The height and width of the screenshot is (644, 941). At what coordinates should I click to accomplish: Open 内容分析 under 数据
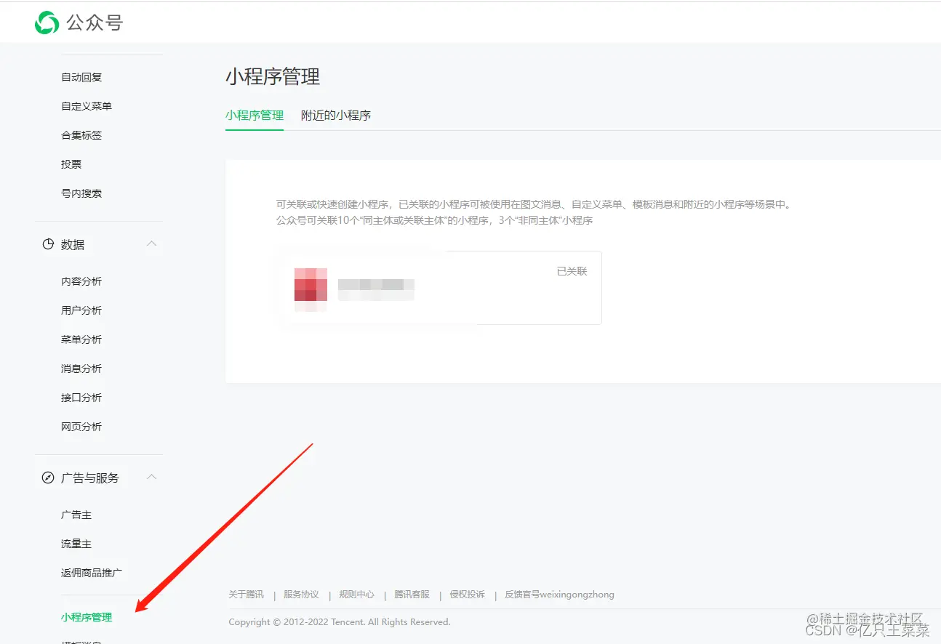pyautogui.click(x=81, y=281)
